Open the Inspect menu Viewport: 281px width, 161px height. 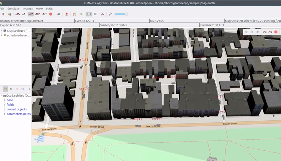click(x=28, y=9)
